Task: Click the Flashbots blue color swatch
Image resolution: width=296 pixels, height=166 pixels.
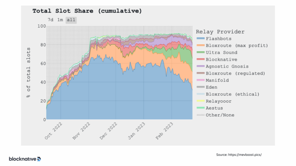Action: point(200,38)
